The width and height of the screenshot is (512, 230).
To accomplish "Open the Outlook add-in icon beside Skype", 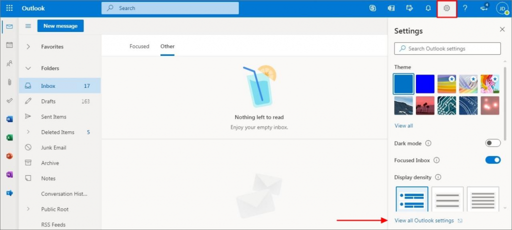I will point(391,8).
